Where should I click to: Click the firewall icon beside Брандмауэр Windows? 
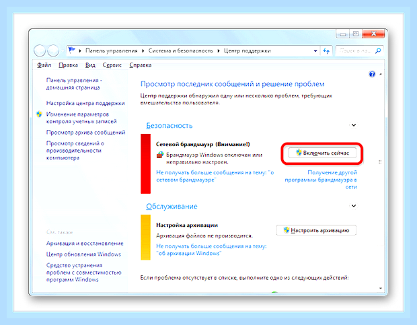(x=159, y=155)
